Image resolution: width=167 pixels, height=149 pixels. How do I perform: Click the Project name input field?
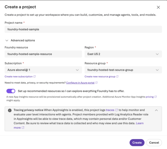coord(83,29)
